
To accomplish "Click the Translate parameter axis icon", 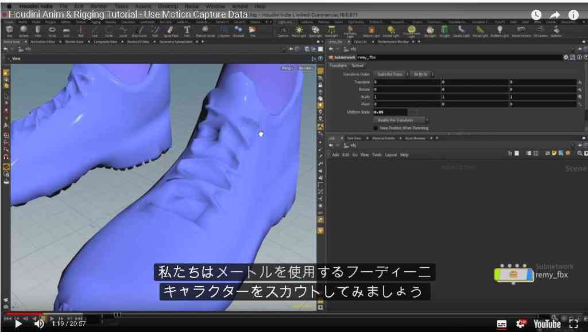I will point(580,82).
